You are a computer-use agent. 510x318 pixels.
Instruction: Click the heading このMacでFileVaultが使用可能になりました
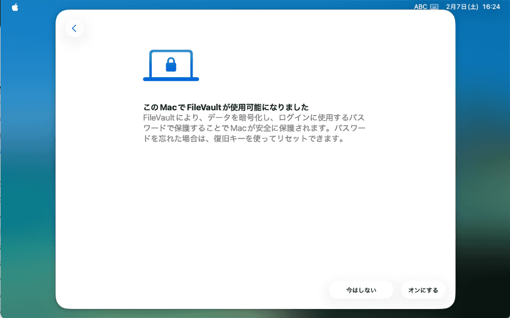[226, 107]
